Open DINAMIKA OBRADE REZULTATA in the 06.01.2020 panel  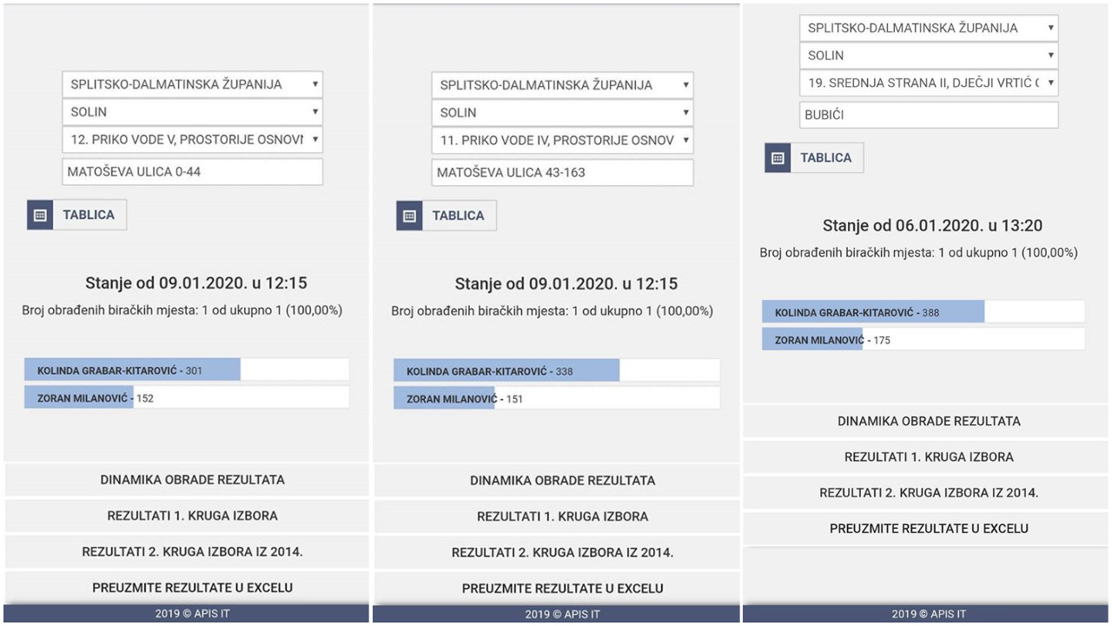pos(929,422)
